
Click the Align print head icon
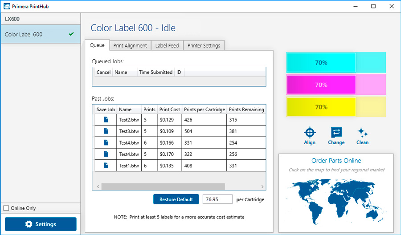[310, 133]
